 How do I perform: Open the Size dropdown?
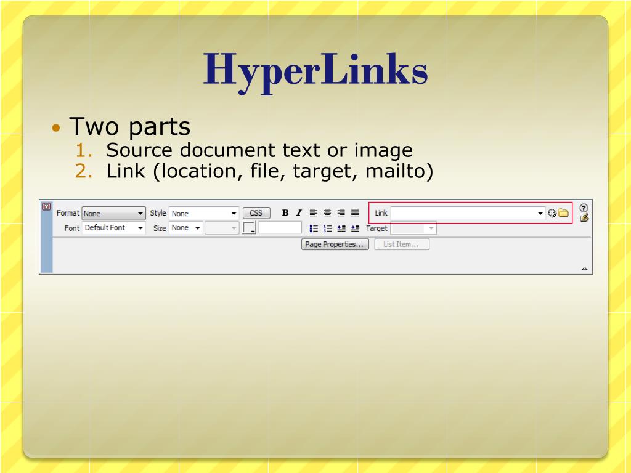185,228
